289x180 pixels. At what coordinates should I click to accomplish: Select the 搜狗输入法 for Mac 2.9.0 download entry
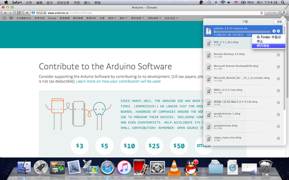[x=243, y=103]
